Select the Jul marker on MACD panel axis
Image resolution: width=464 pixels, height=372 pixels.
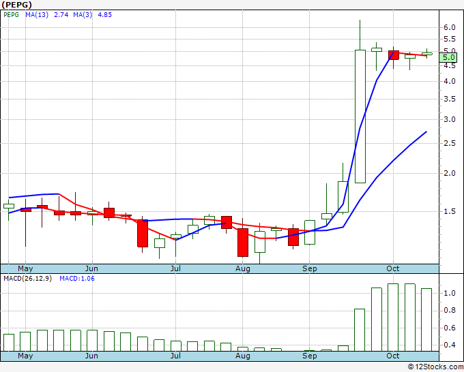(175, 356)
